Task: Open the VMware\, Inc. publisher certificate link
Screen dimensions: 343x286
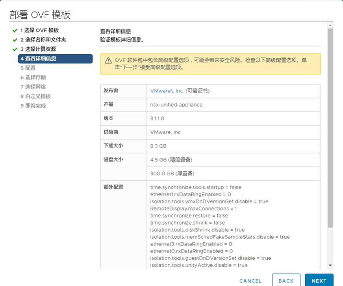Action: pyautogui.click(x=167, y=91)
